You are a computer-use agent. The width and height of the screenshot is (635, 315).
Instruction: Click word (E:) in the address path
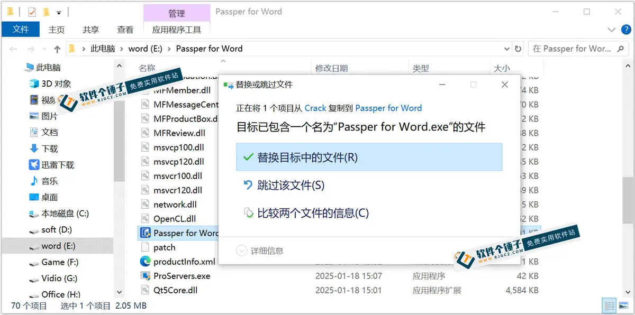145,49
